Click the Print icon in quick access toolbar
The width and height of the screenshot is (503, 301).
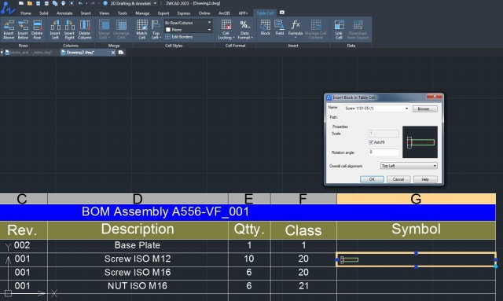tap(63, 3)
